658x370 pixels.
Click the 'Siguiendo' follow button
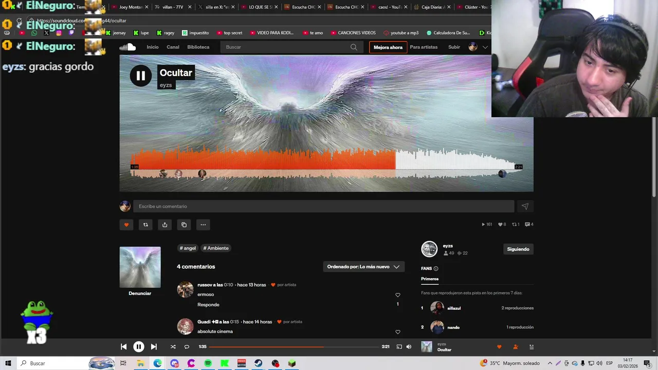[x=518, y=249]
